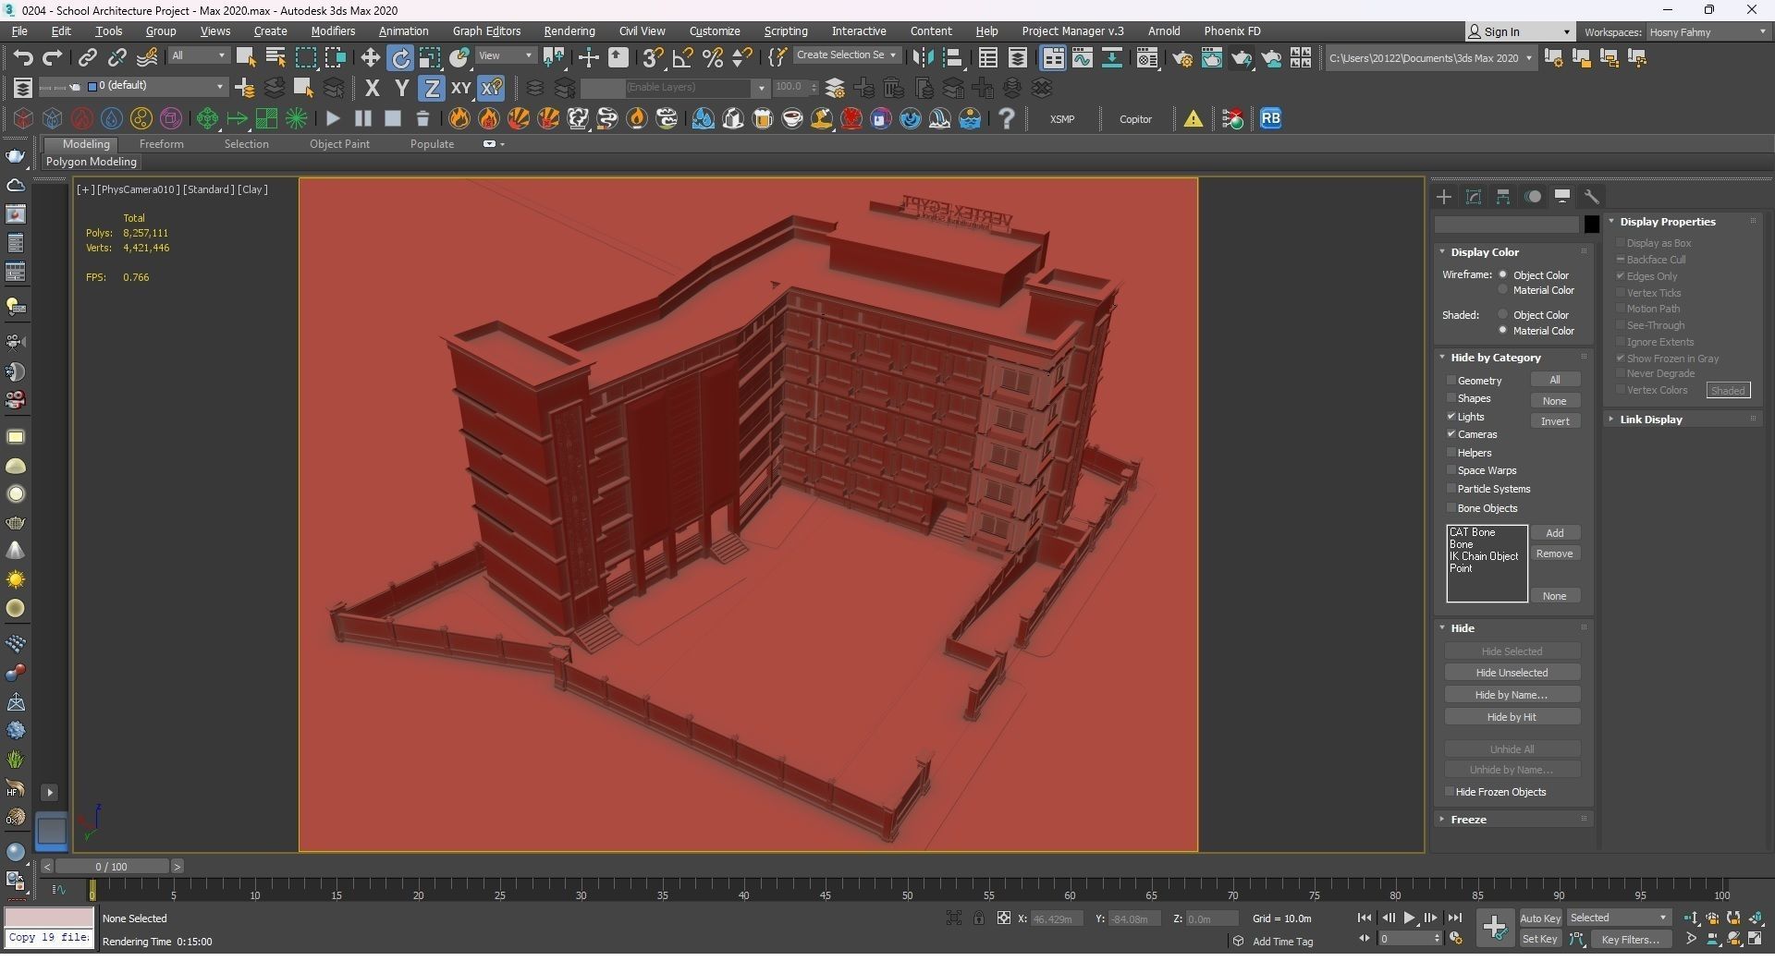Click the Undo arrow icon

pyautogui.click(x=22, y=58)
